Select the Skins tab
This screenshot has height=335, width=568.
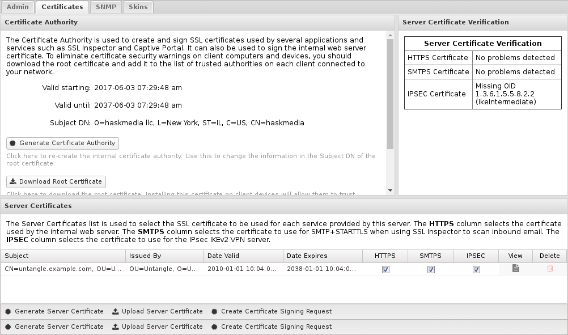[x=138, y=7]
